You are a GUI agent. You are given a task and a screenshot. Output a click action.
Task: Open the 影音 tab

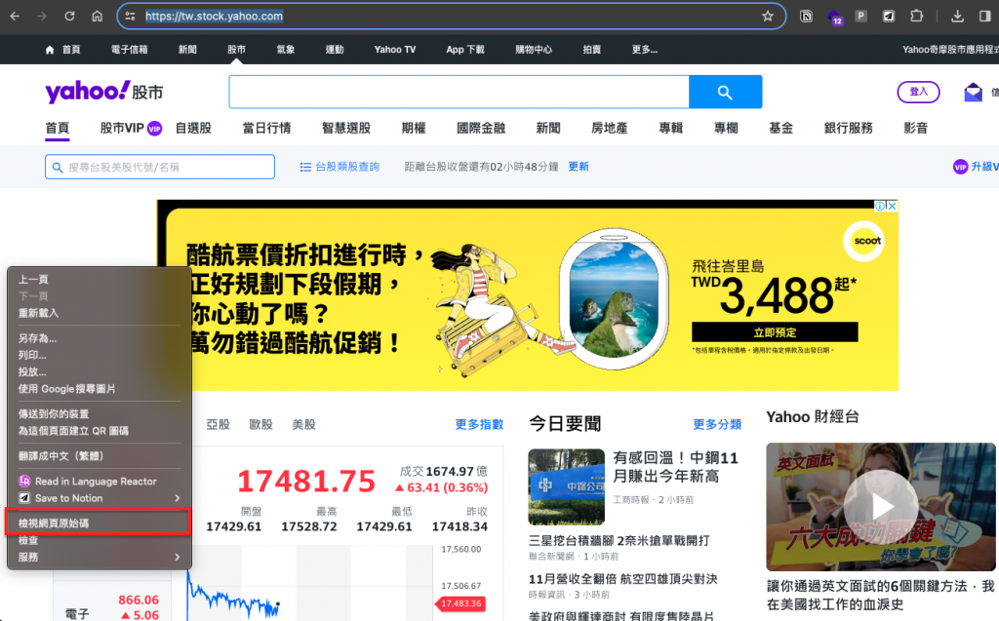point(915,128)
